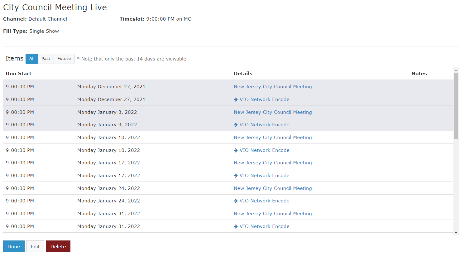Click arrow icon on January 3 VIO encode row

pos(236,125)
